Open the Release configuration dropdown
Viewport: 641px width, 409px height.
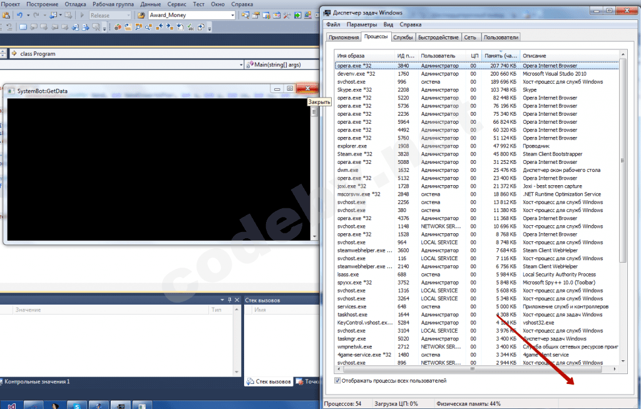tap(128, 15)
